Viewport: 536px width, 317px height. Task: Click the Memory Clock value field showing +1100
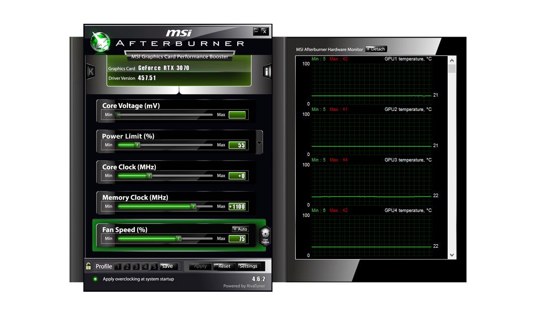pos(237,207)
